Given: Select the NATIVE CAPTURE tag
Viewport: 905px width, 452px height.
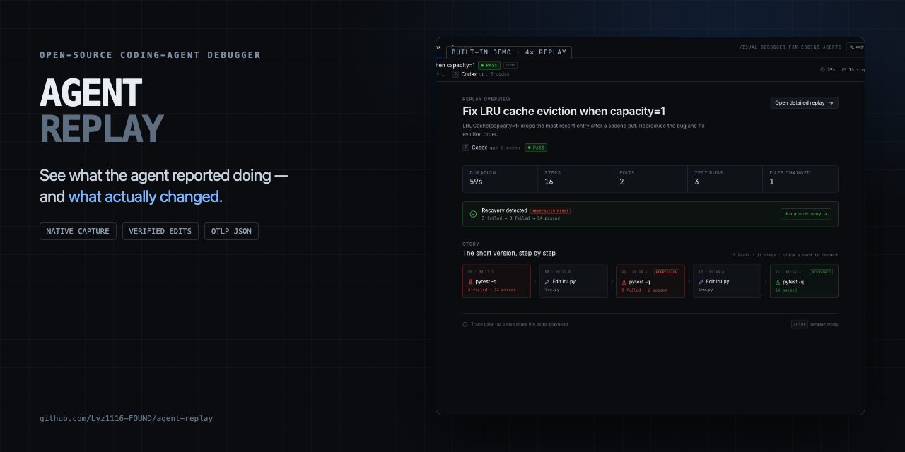Looking at the screenshot, I should pyautogui.click(x=78, y=232).
